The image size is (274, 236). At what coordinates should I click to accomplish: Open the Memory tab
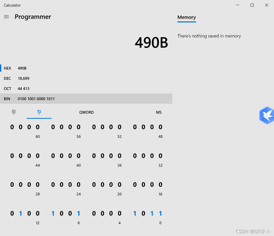pyautogui.click(x=187, y=17)
